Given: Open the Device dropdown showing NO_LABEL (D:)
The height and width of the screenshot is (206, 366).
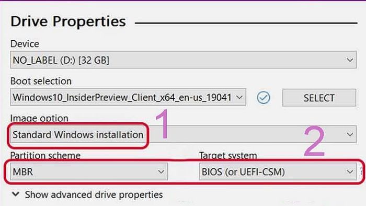Looking at the screenshot, I should (183, 60).
